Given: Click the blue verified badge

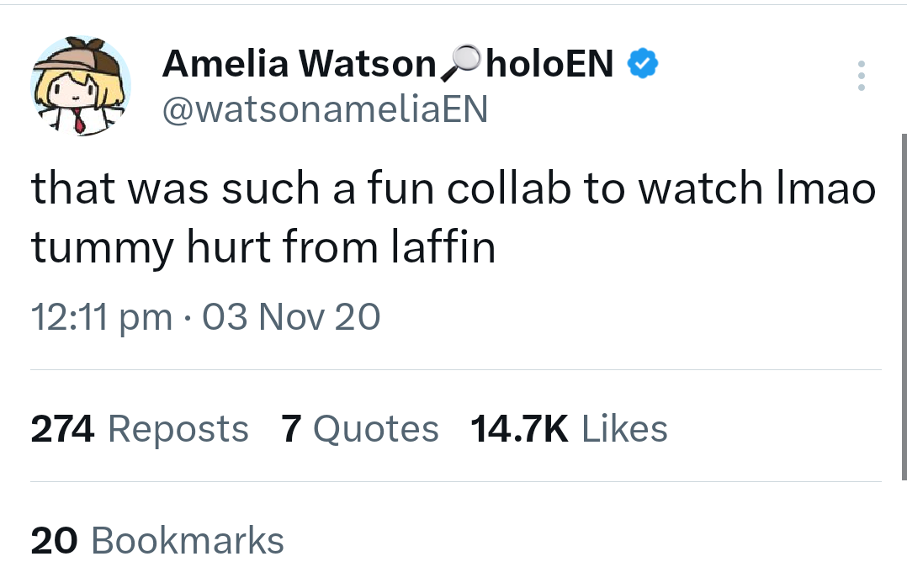Looking at the screenshot, I should 644,64.
